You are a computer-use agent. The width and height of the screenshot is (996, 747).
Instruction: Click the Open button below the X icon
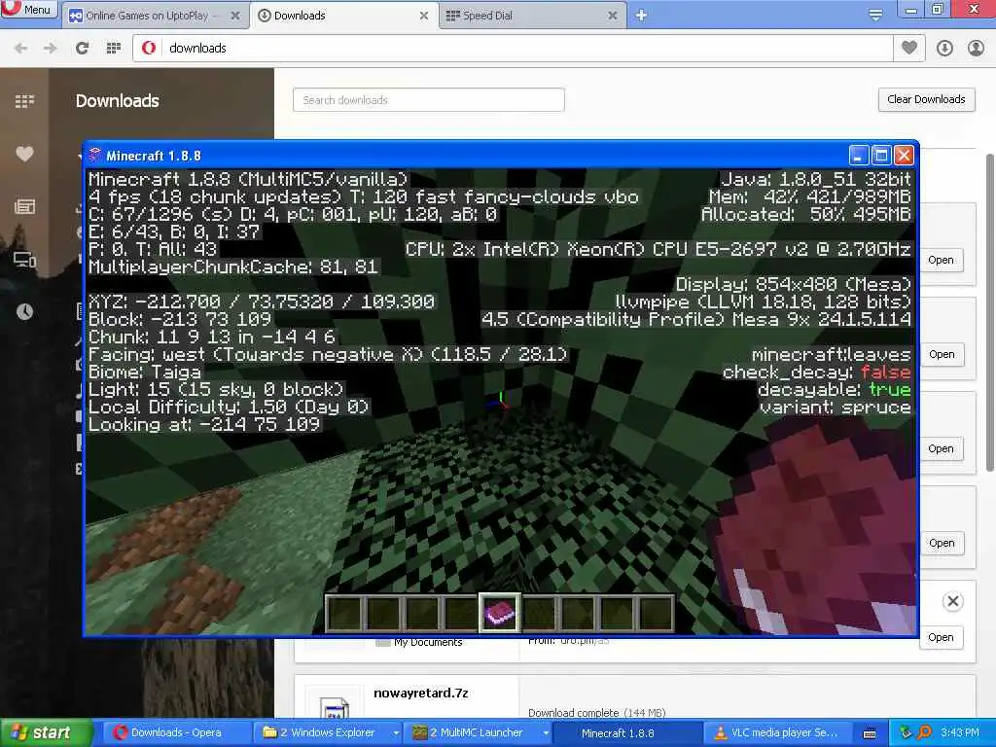coord(941,637)
